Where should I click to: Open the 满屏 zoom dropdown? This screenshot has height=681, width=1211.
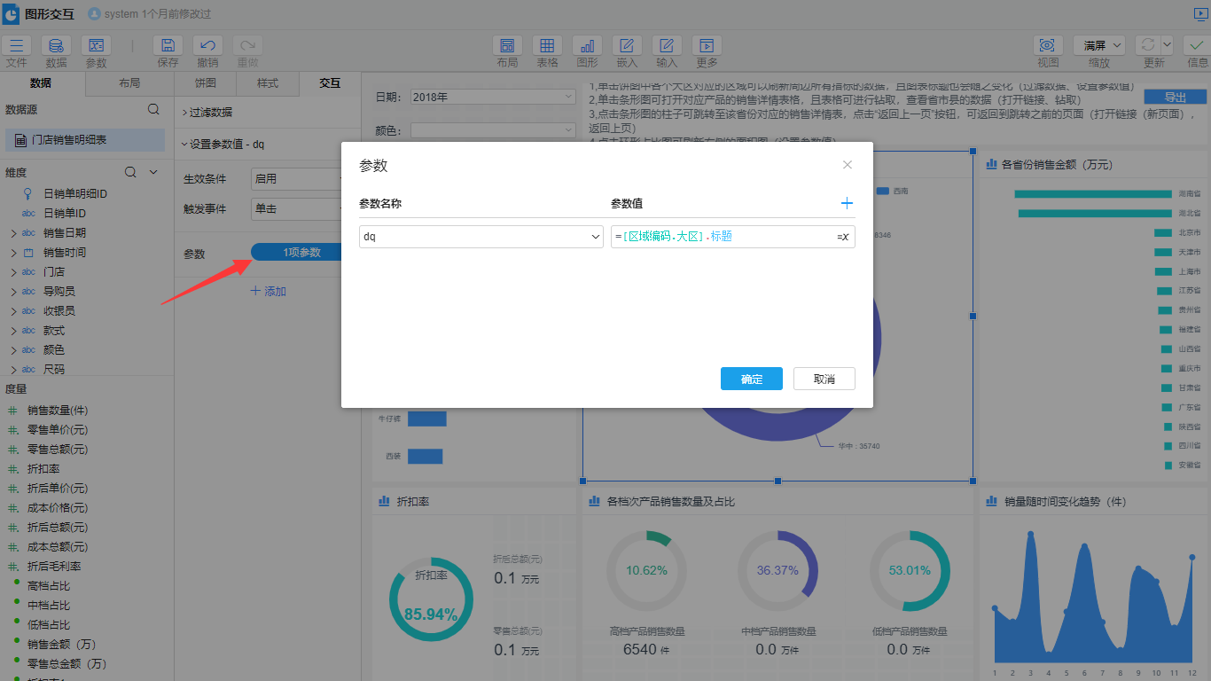tap(1099, 45)
